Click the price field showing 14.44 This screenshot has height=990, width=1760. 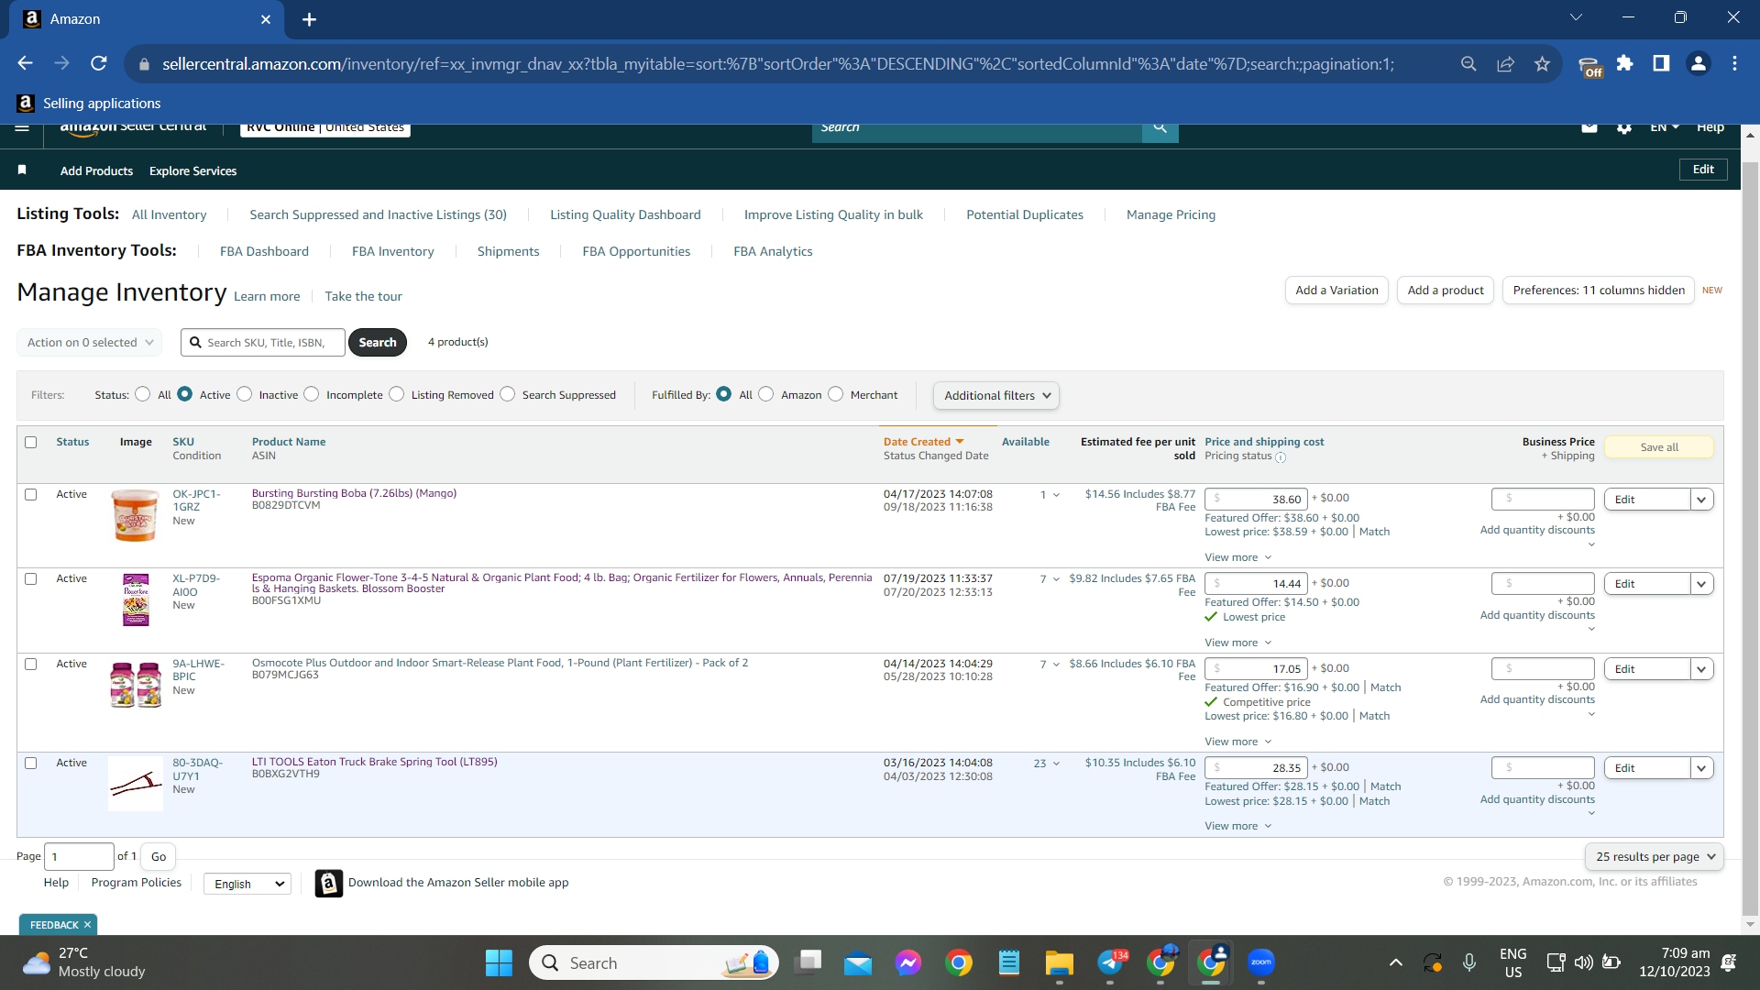point(1256,584)
